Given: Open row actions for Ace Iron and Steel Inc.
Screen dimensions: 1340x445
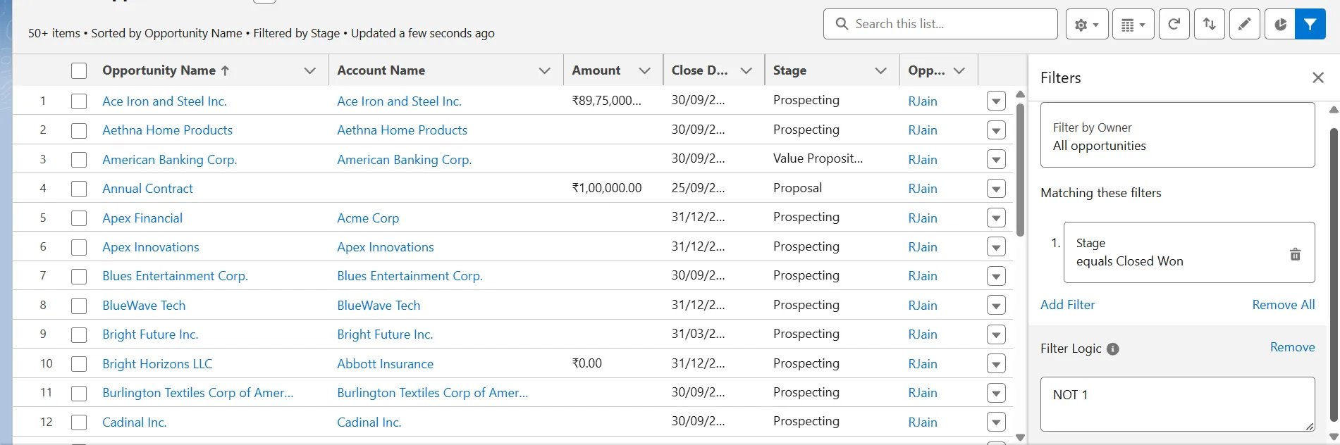Looking at the screenshot, I should (996, 101).
